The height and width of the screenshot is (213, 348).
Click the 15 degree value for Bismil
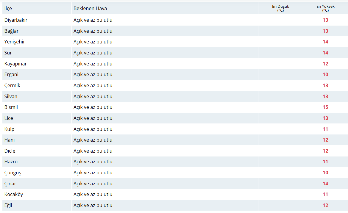coord(325,107)
